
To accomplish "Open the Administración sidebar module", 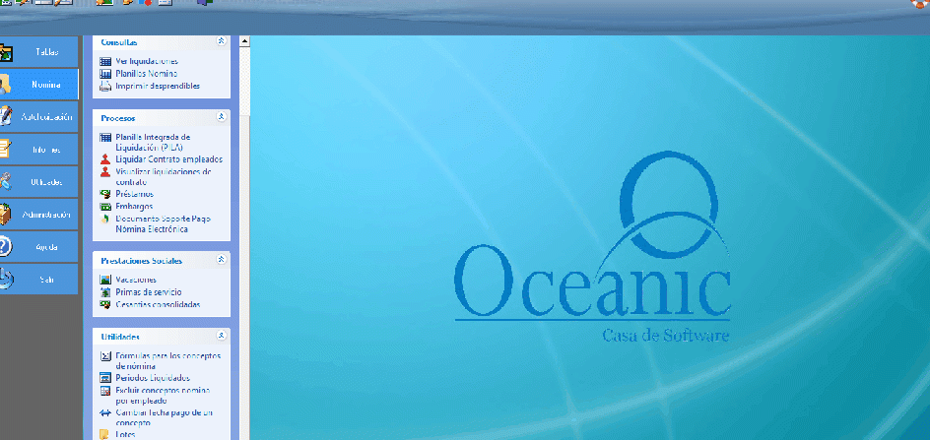I will pyautogui.click(x=39, y=215).
